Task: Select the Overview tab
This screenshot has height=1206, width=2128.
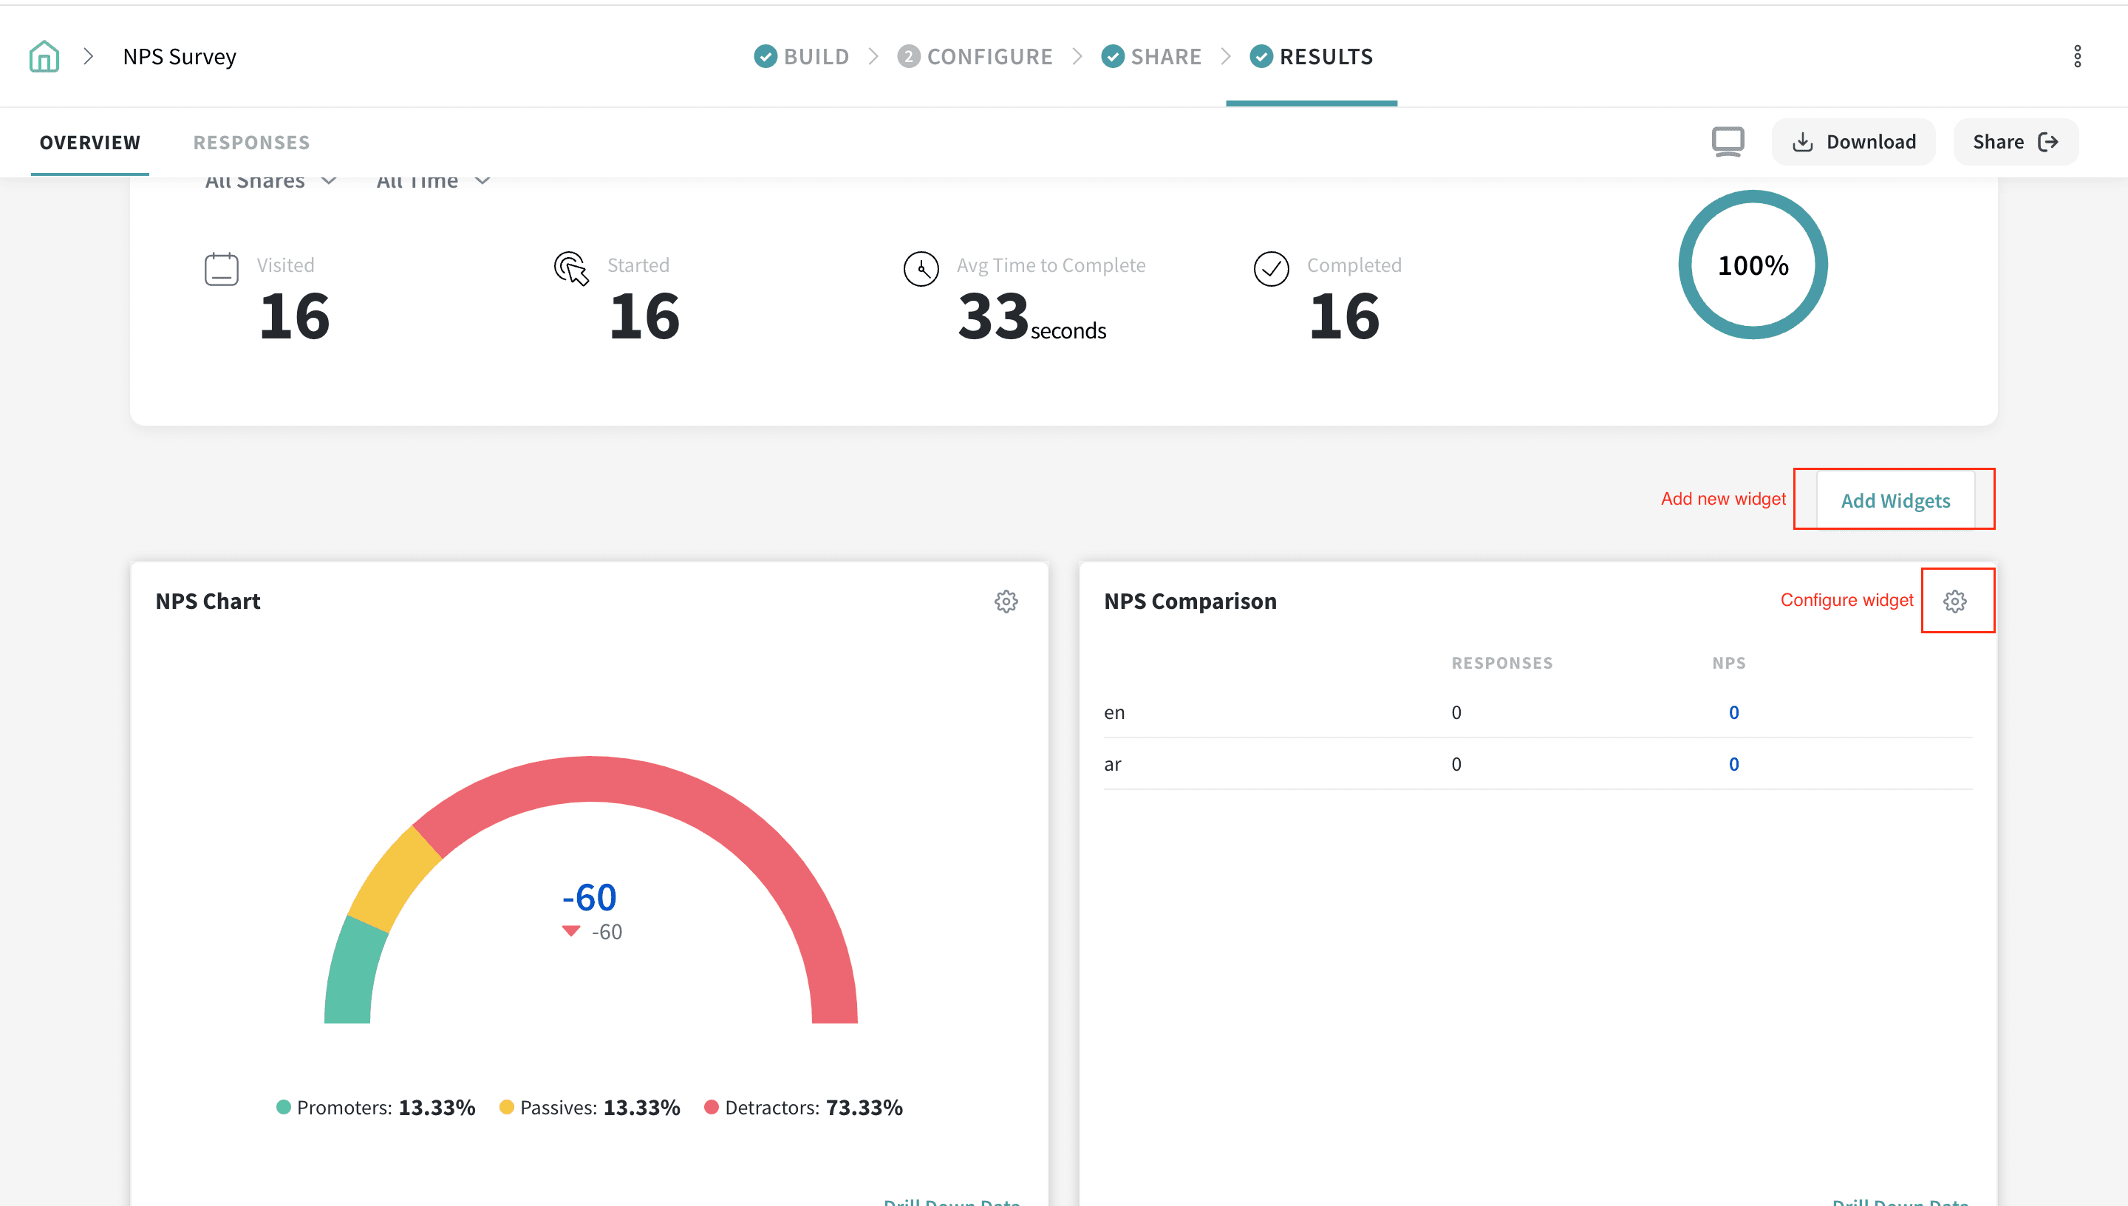Action: tap(90, 143)
